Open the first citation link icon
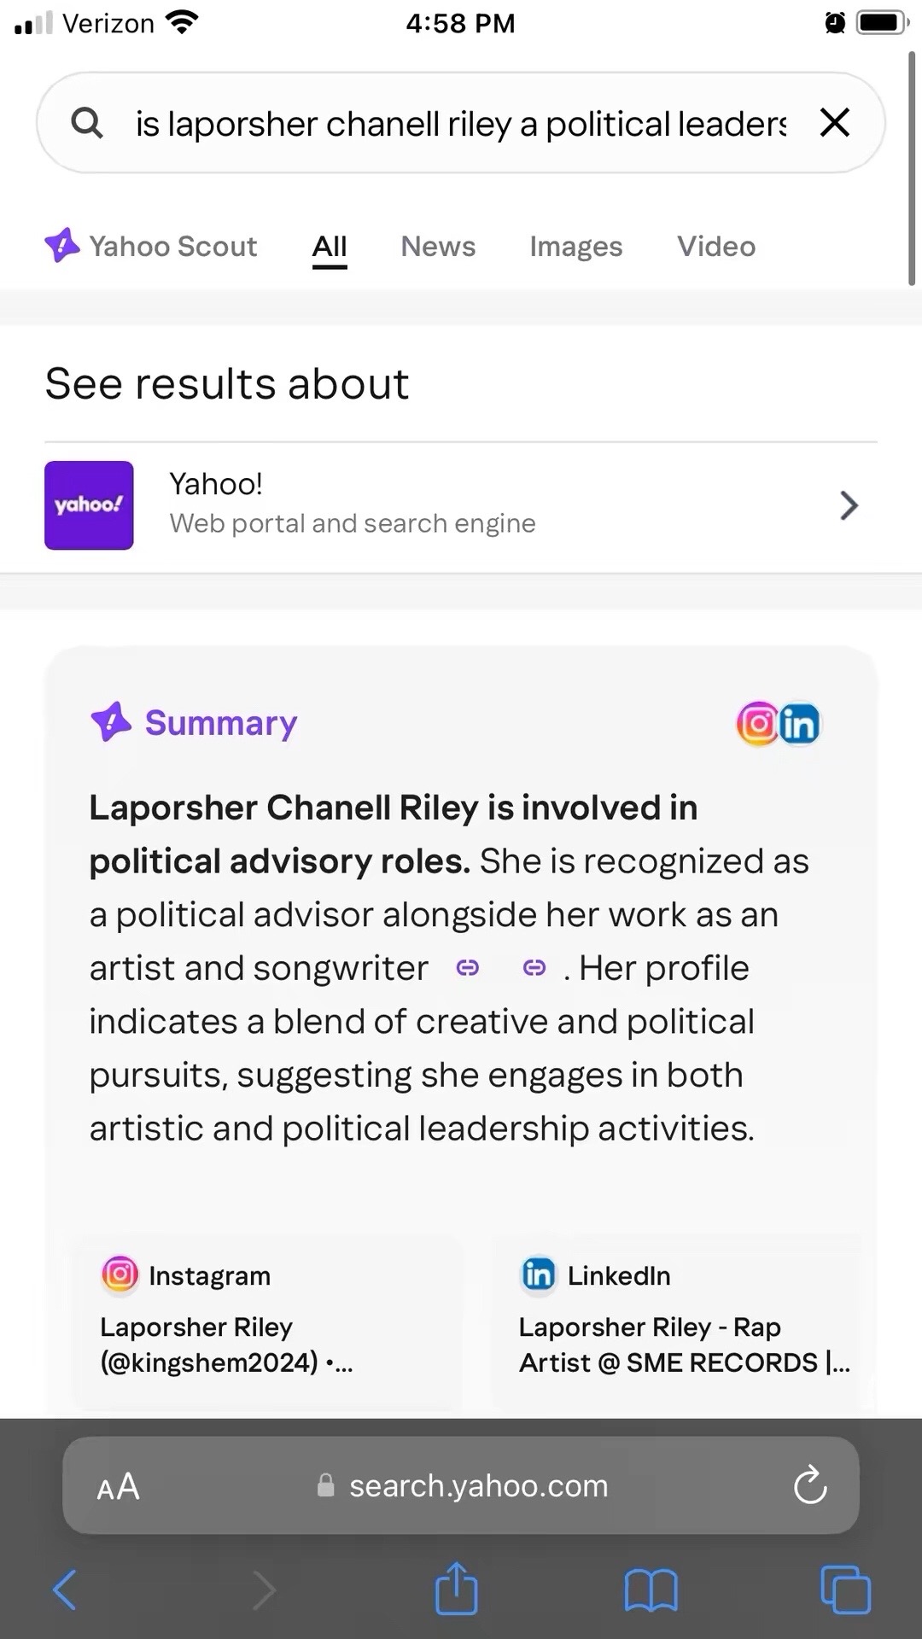Screen dimensions: 922x1639 click(x=468, y=968)
